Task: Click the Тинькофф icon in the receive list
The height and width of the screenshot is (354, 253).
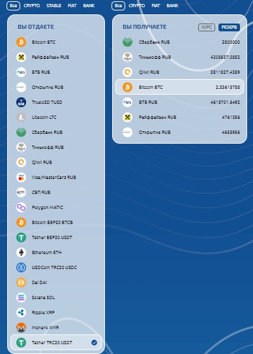Action: tap(127, 57)
